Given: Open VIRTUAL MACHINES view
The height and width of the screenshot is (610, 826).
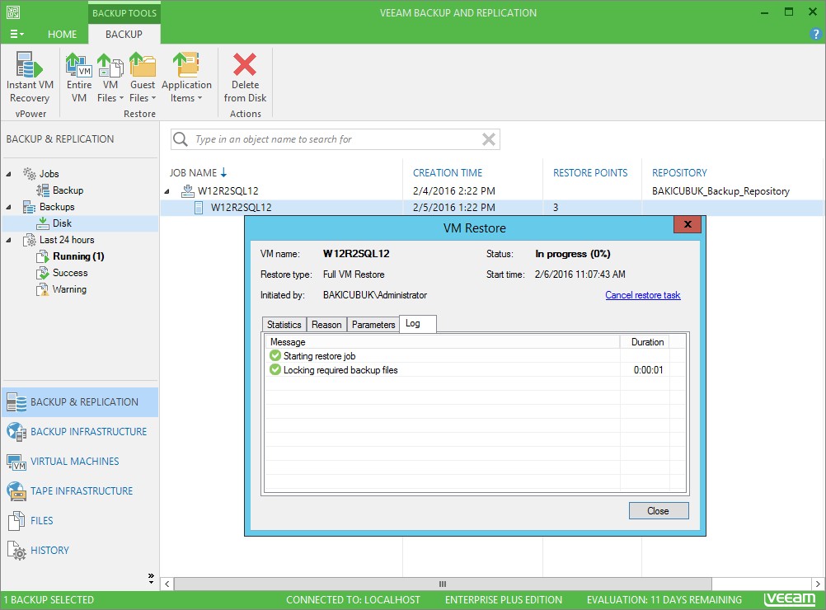Looking at the screenshot, I should click(80, 462).
